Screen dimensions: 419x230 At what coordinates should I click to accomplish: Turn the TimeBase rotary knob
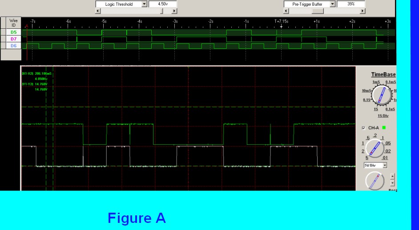(x=382, y=95)
